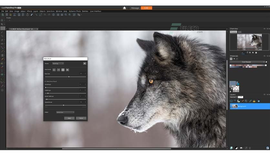Viewport: 270px width, 156px height.
Task: Toggle the Hide/Show Result option
Action: [45, 82]
